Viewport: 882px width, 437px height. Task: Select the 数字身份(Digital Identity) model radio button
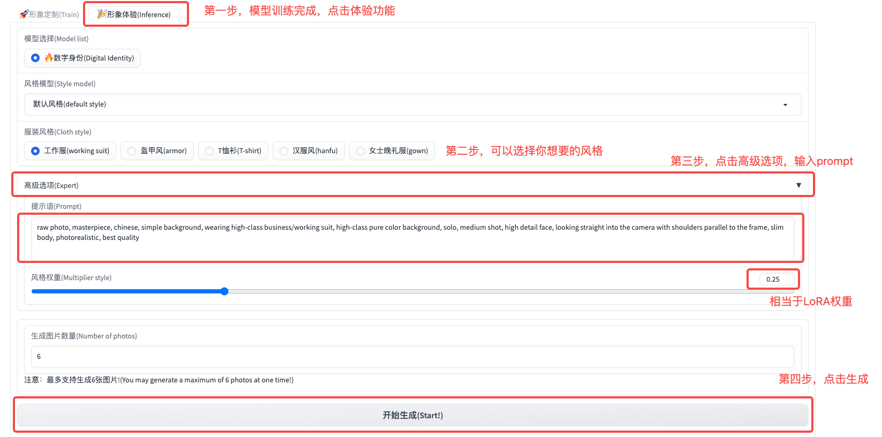35,58
